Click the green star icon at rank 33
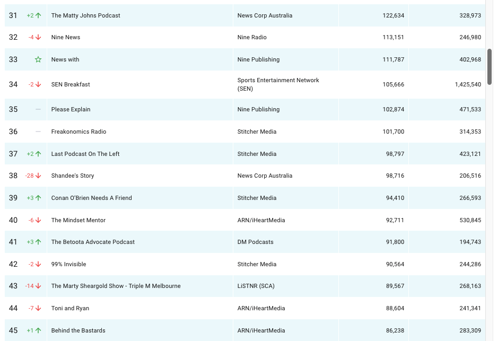Image resolution: width=498 pixels, height=341 pixels. [38, 59]
